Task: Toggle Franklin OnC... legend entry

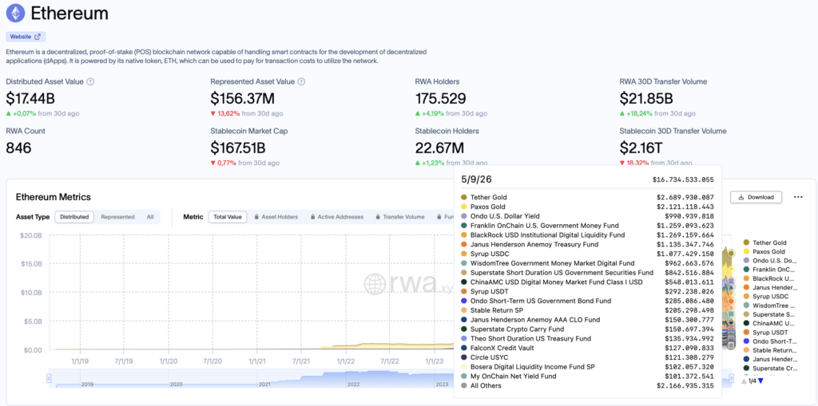Action: [769, 270]
